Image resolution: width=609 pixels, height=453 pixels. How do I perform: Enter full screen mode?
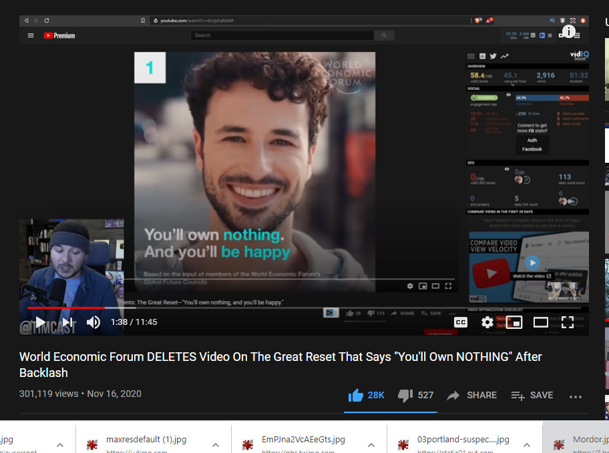(568, 322)
